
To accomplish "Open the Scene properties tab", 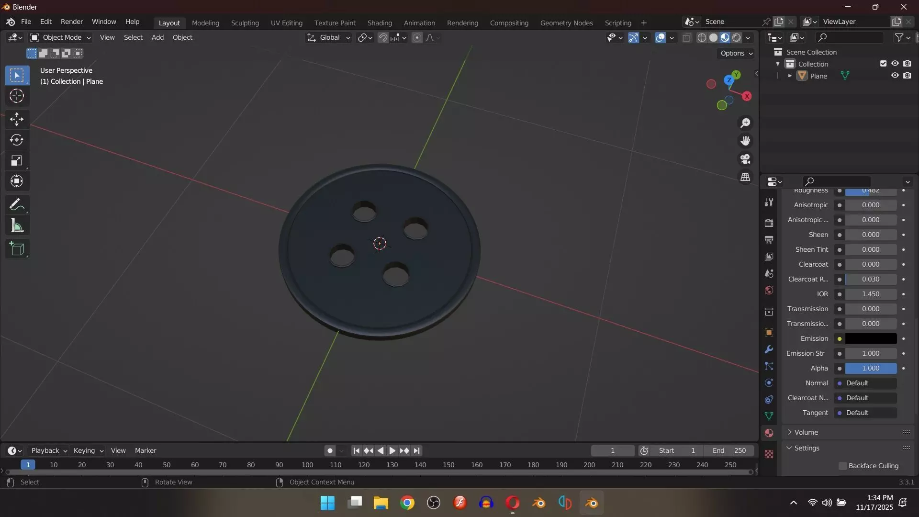I will (769, 273).
